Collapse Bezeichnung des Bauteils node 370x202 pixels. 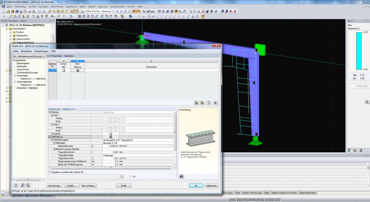(x=54, y=149)
